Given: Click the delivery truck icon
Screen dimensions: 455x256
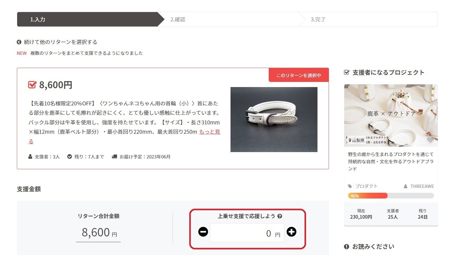Looking at the screenshot, I should point(114,157).
